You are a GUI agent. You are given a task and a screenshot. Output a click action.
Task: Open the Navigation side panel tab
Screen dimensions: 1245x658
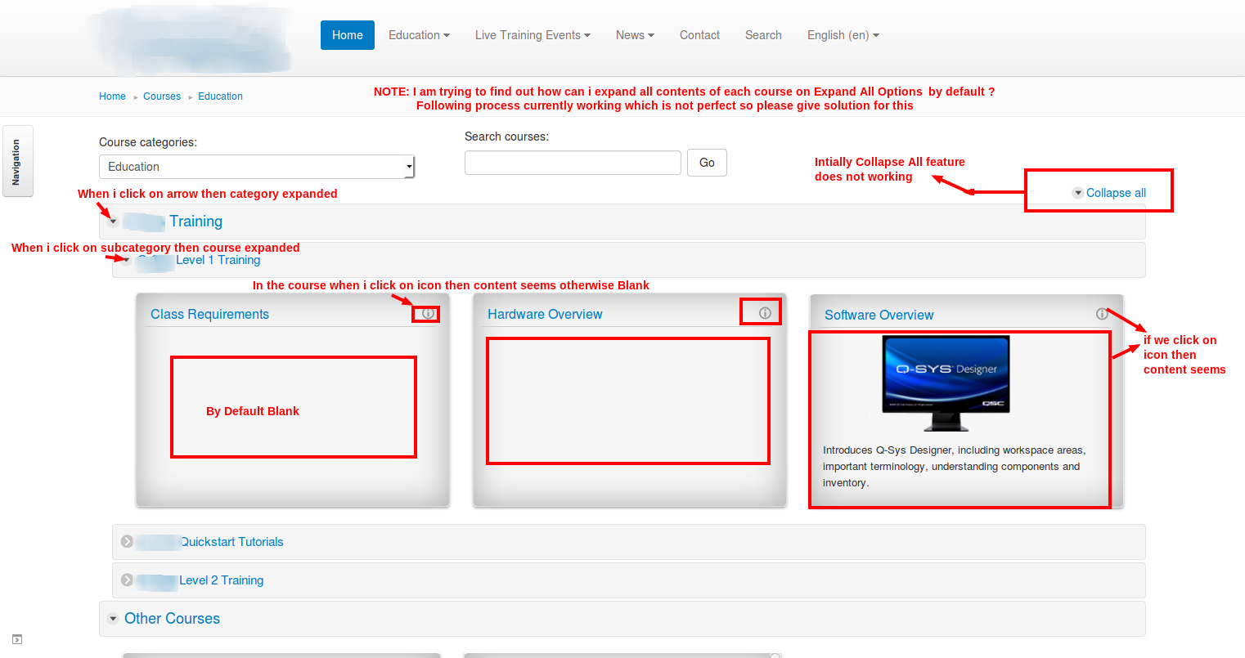pyautogui.click(x=17, y=161)
